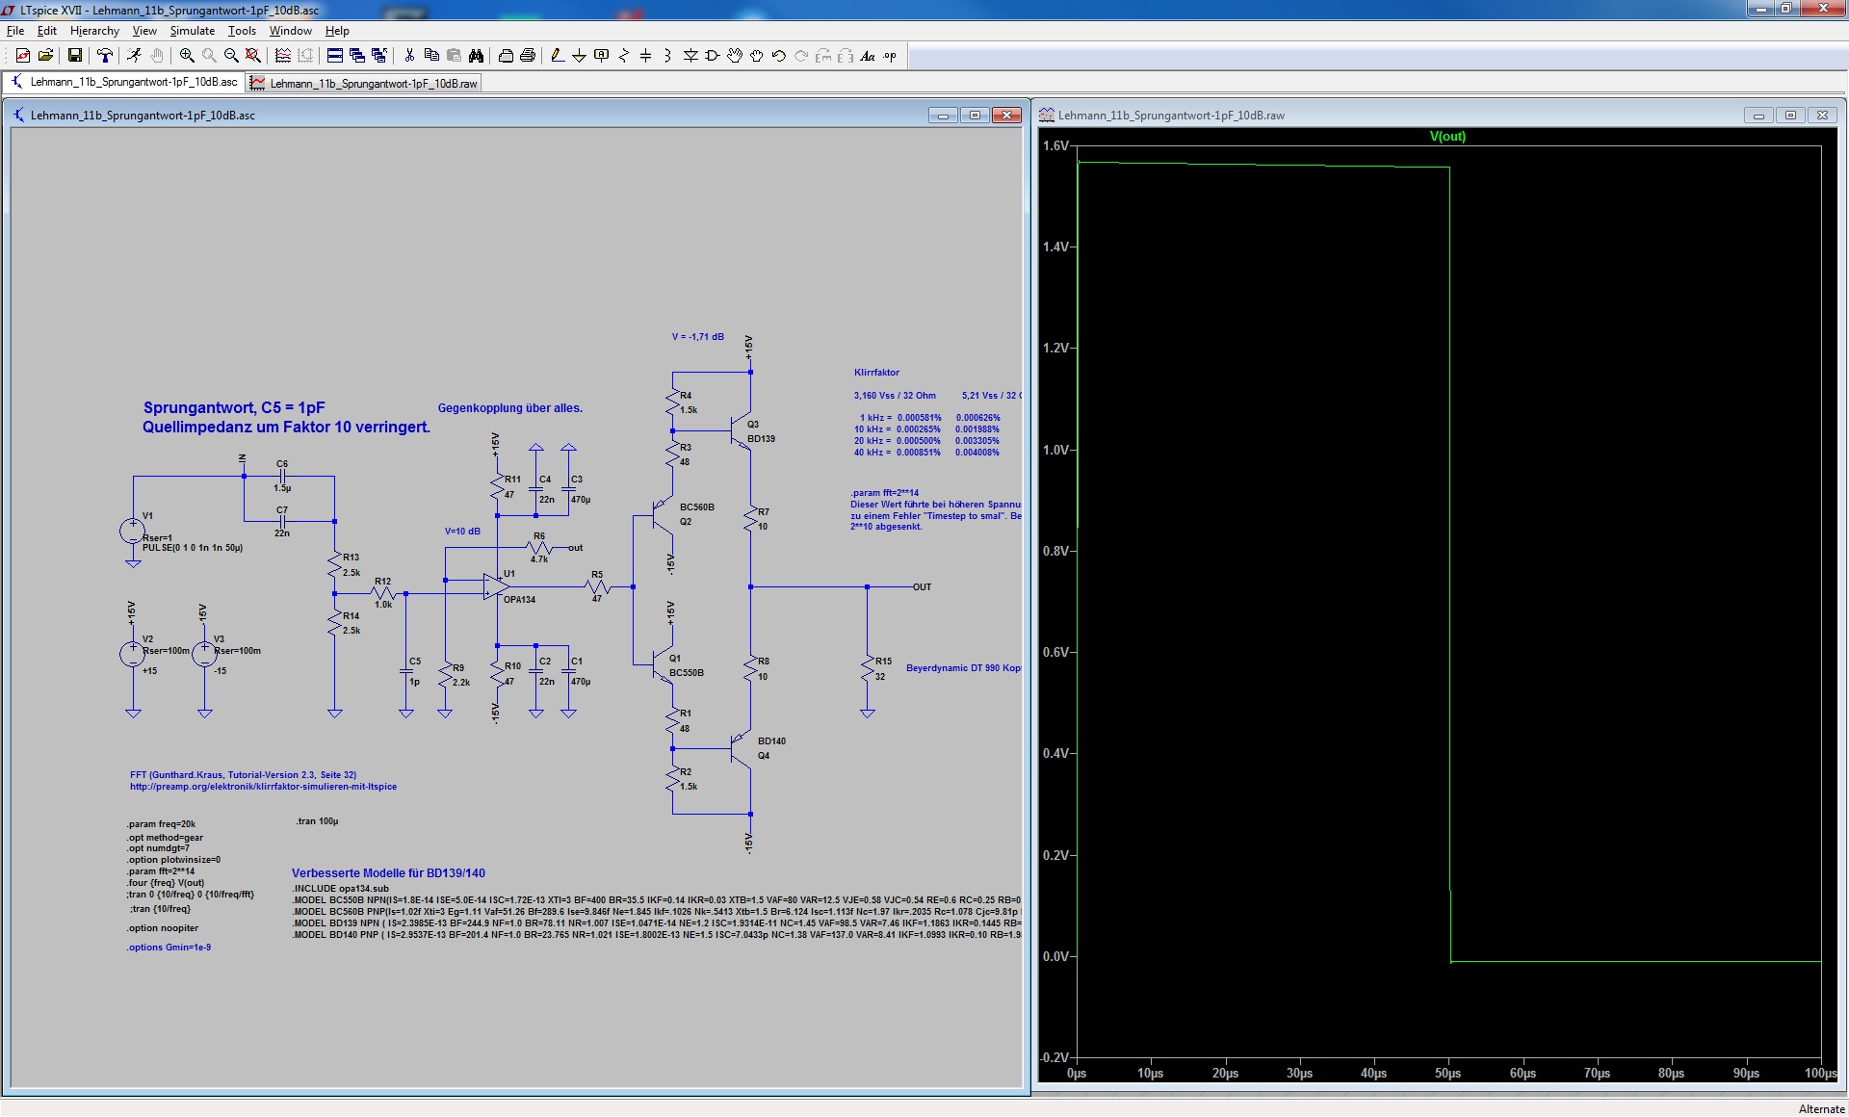Open the Edit menu
The height and width of the screenshot is (1117, 1849).
tap(47, 31)
